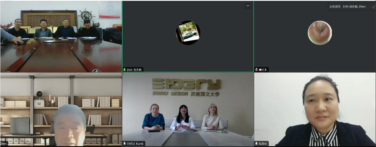This screenshot has width=376, height=147.
Task: Select the Zhen bookshelf background video tile
Action: (x=61, y=109)
